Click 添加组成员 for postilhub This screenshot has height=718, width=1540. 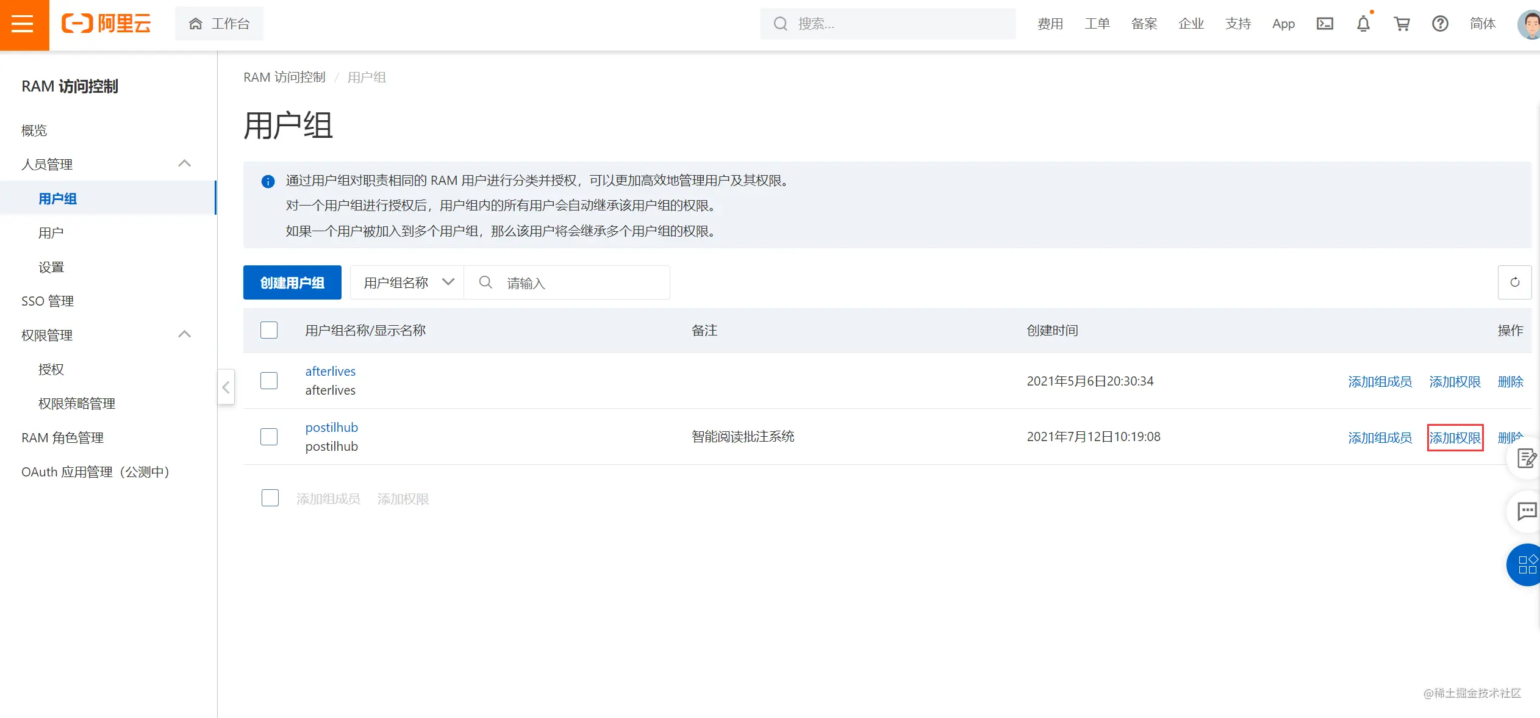(1380, 437)
